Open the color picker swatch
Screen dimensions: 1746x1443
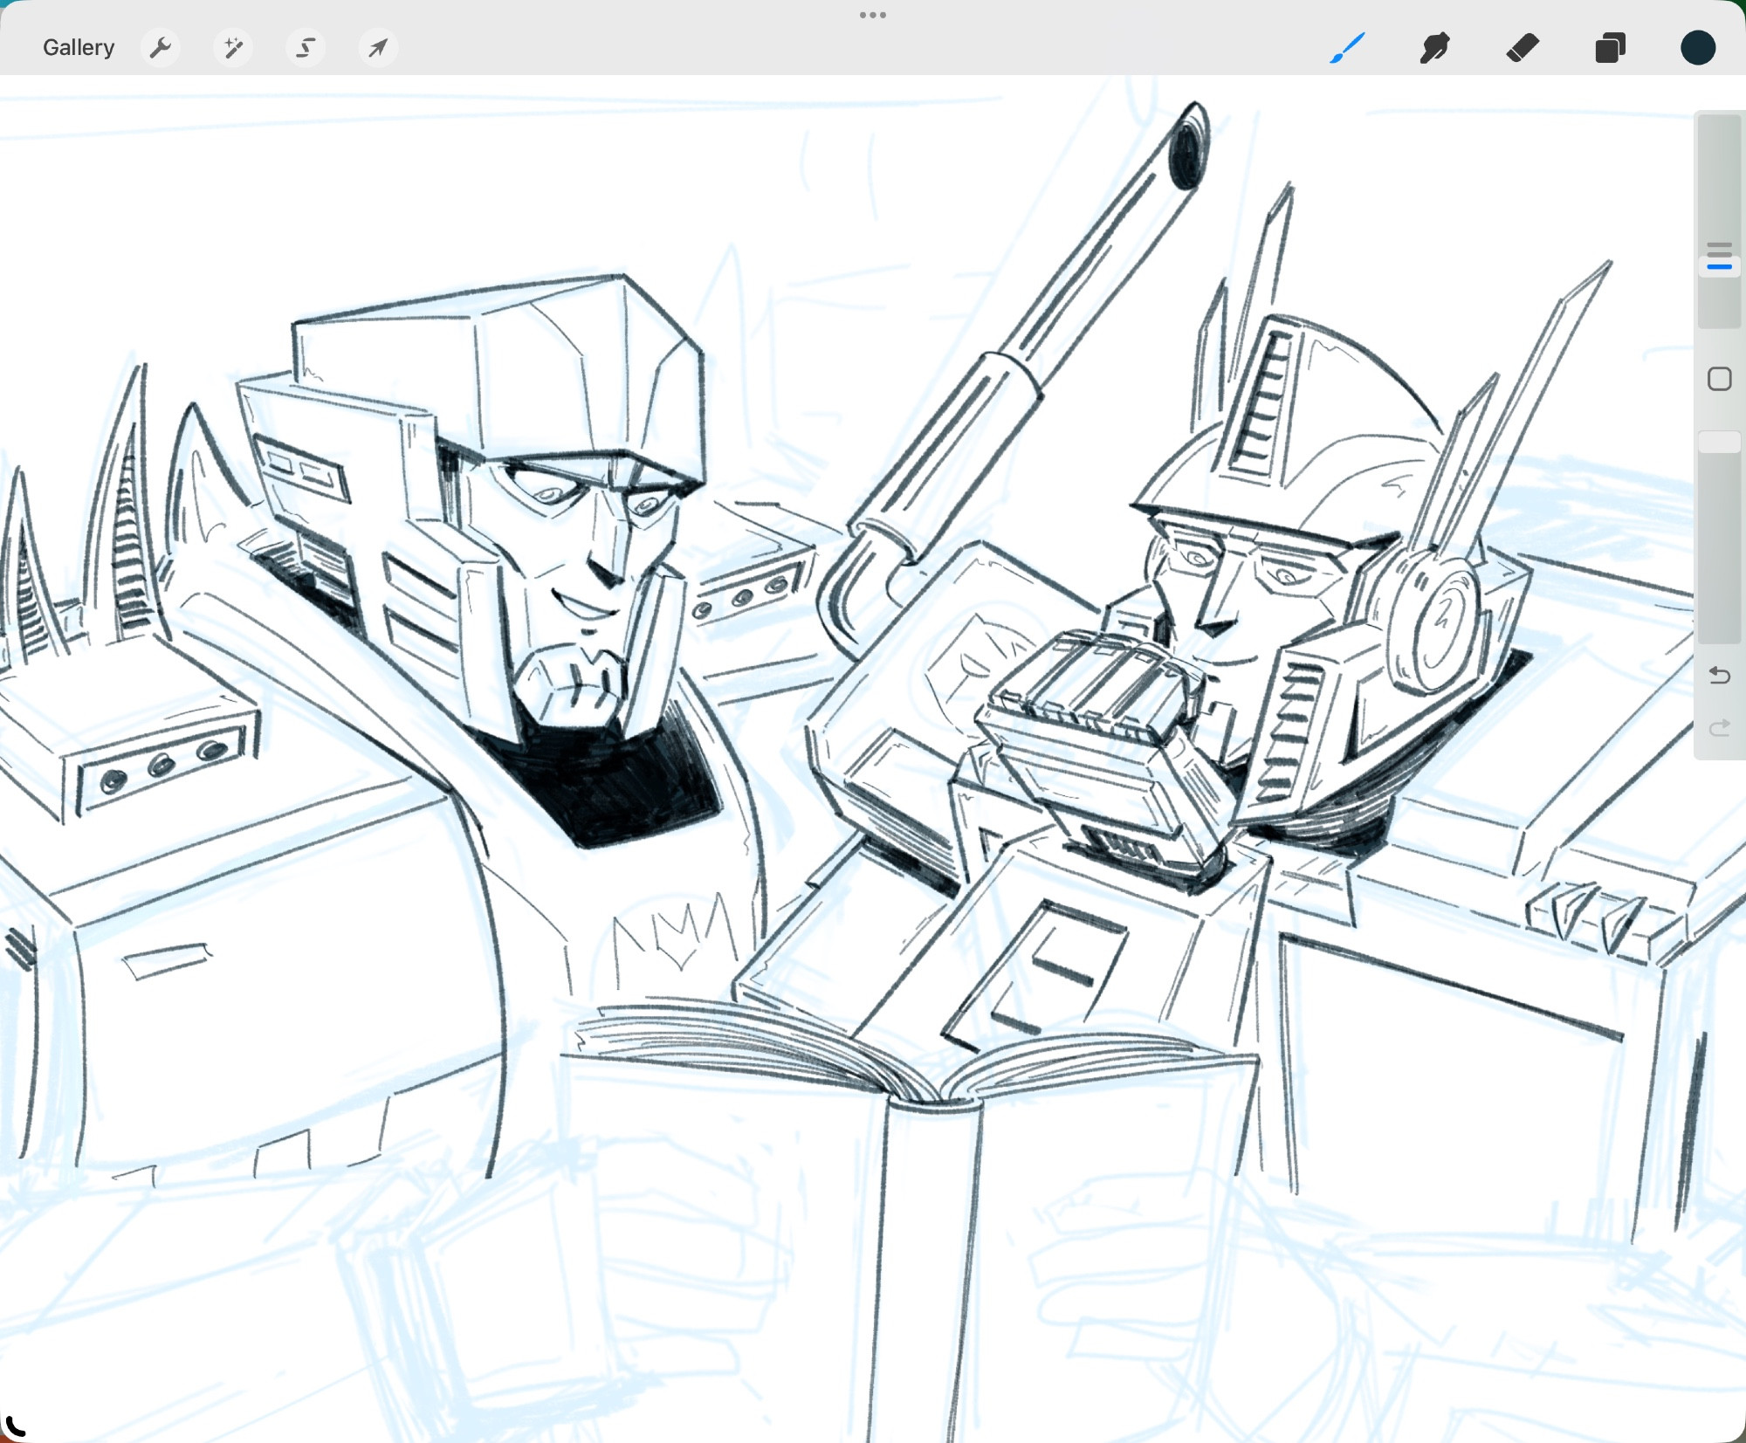(1698, 47)
